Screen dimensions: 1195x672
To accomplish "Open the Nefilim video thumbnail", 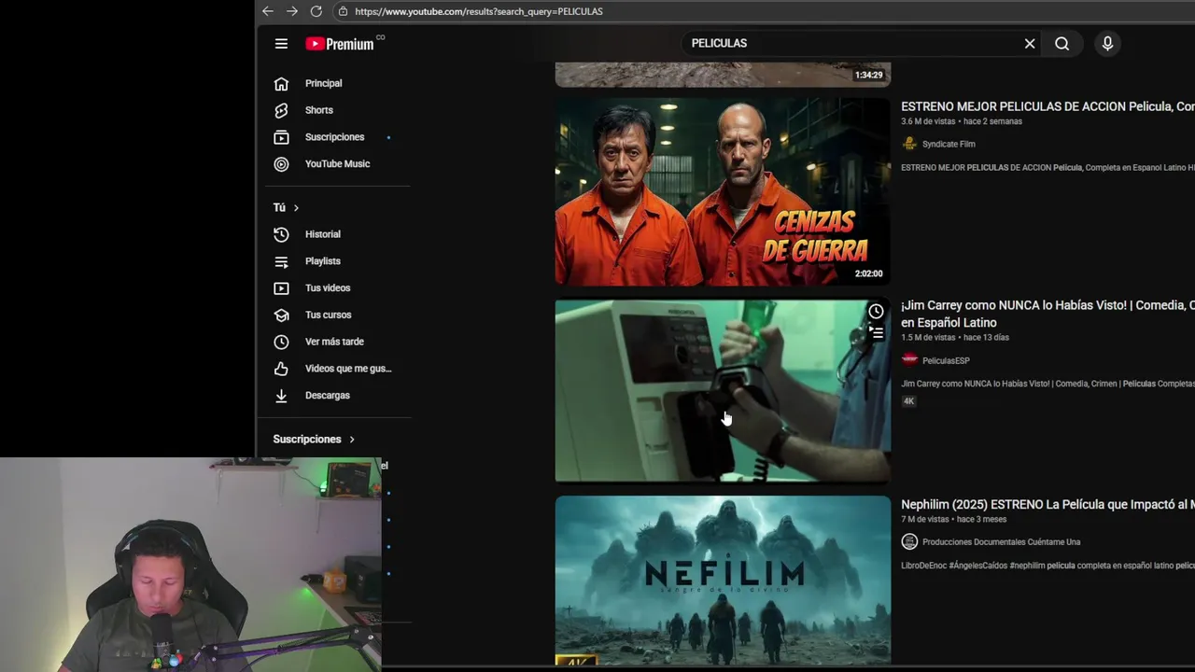I will [x=723, y=581].
